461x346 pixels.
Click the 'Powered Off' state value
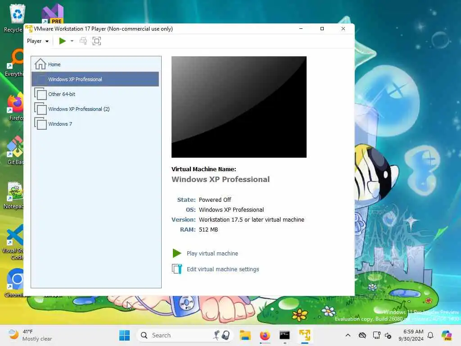click(x=215, y=200)
